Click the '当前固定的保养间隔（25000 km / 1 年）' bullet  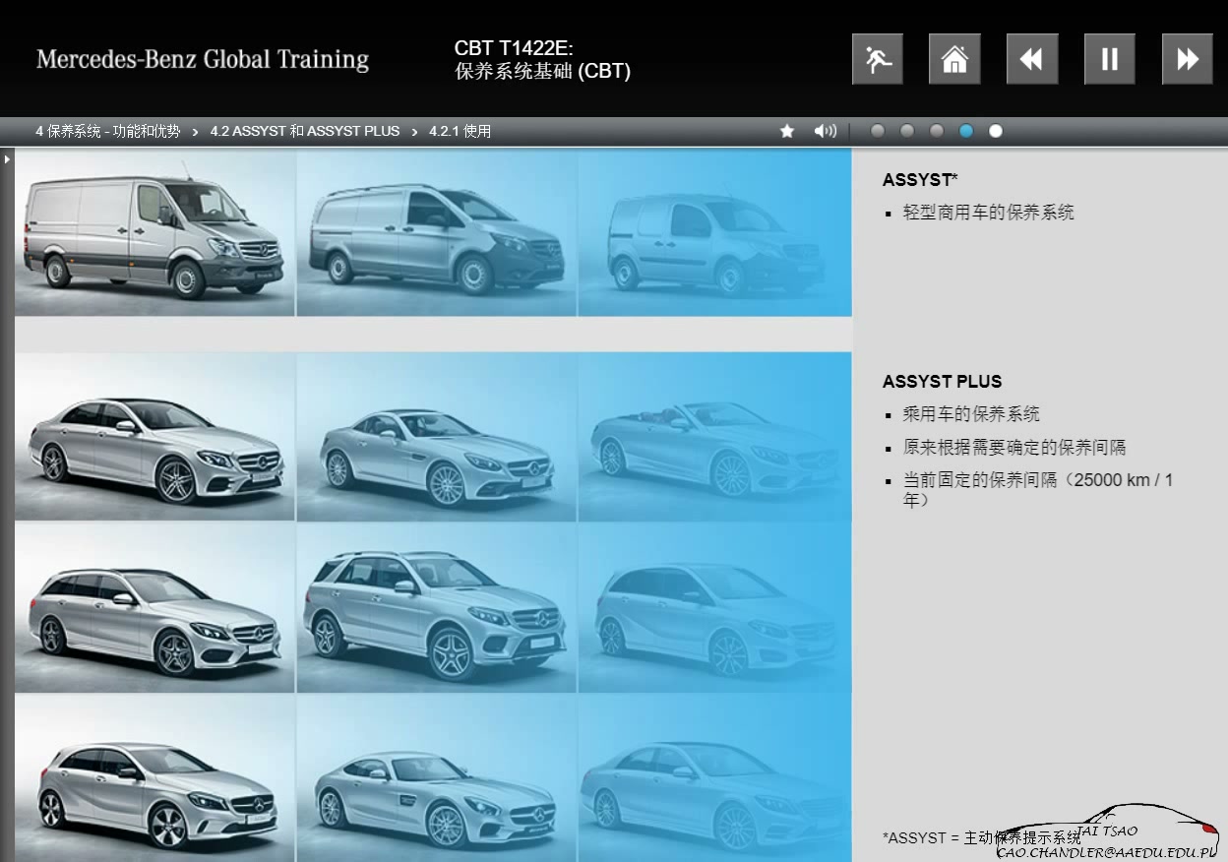tap(1038, 490)
